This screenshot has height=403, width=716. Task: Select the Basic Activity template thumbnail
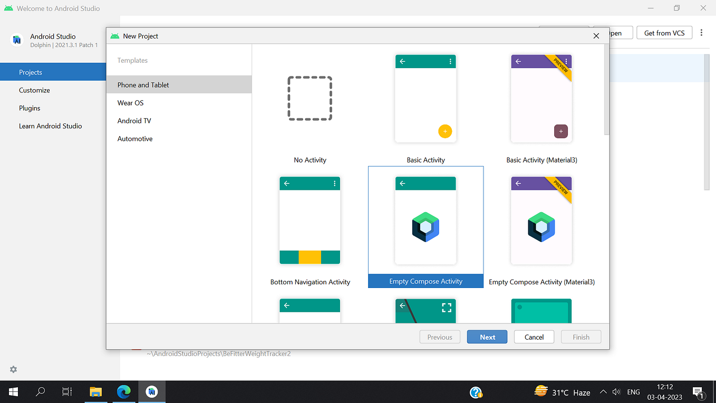[x=425, y=98]
